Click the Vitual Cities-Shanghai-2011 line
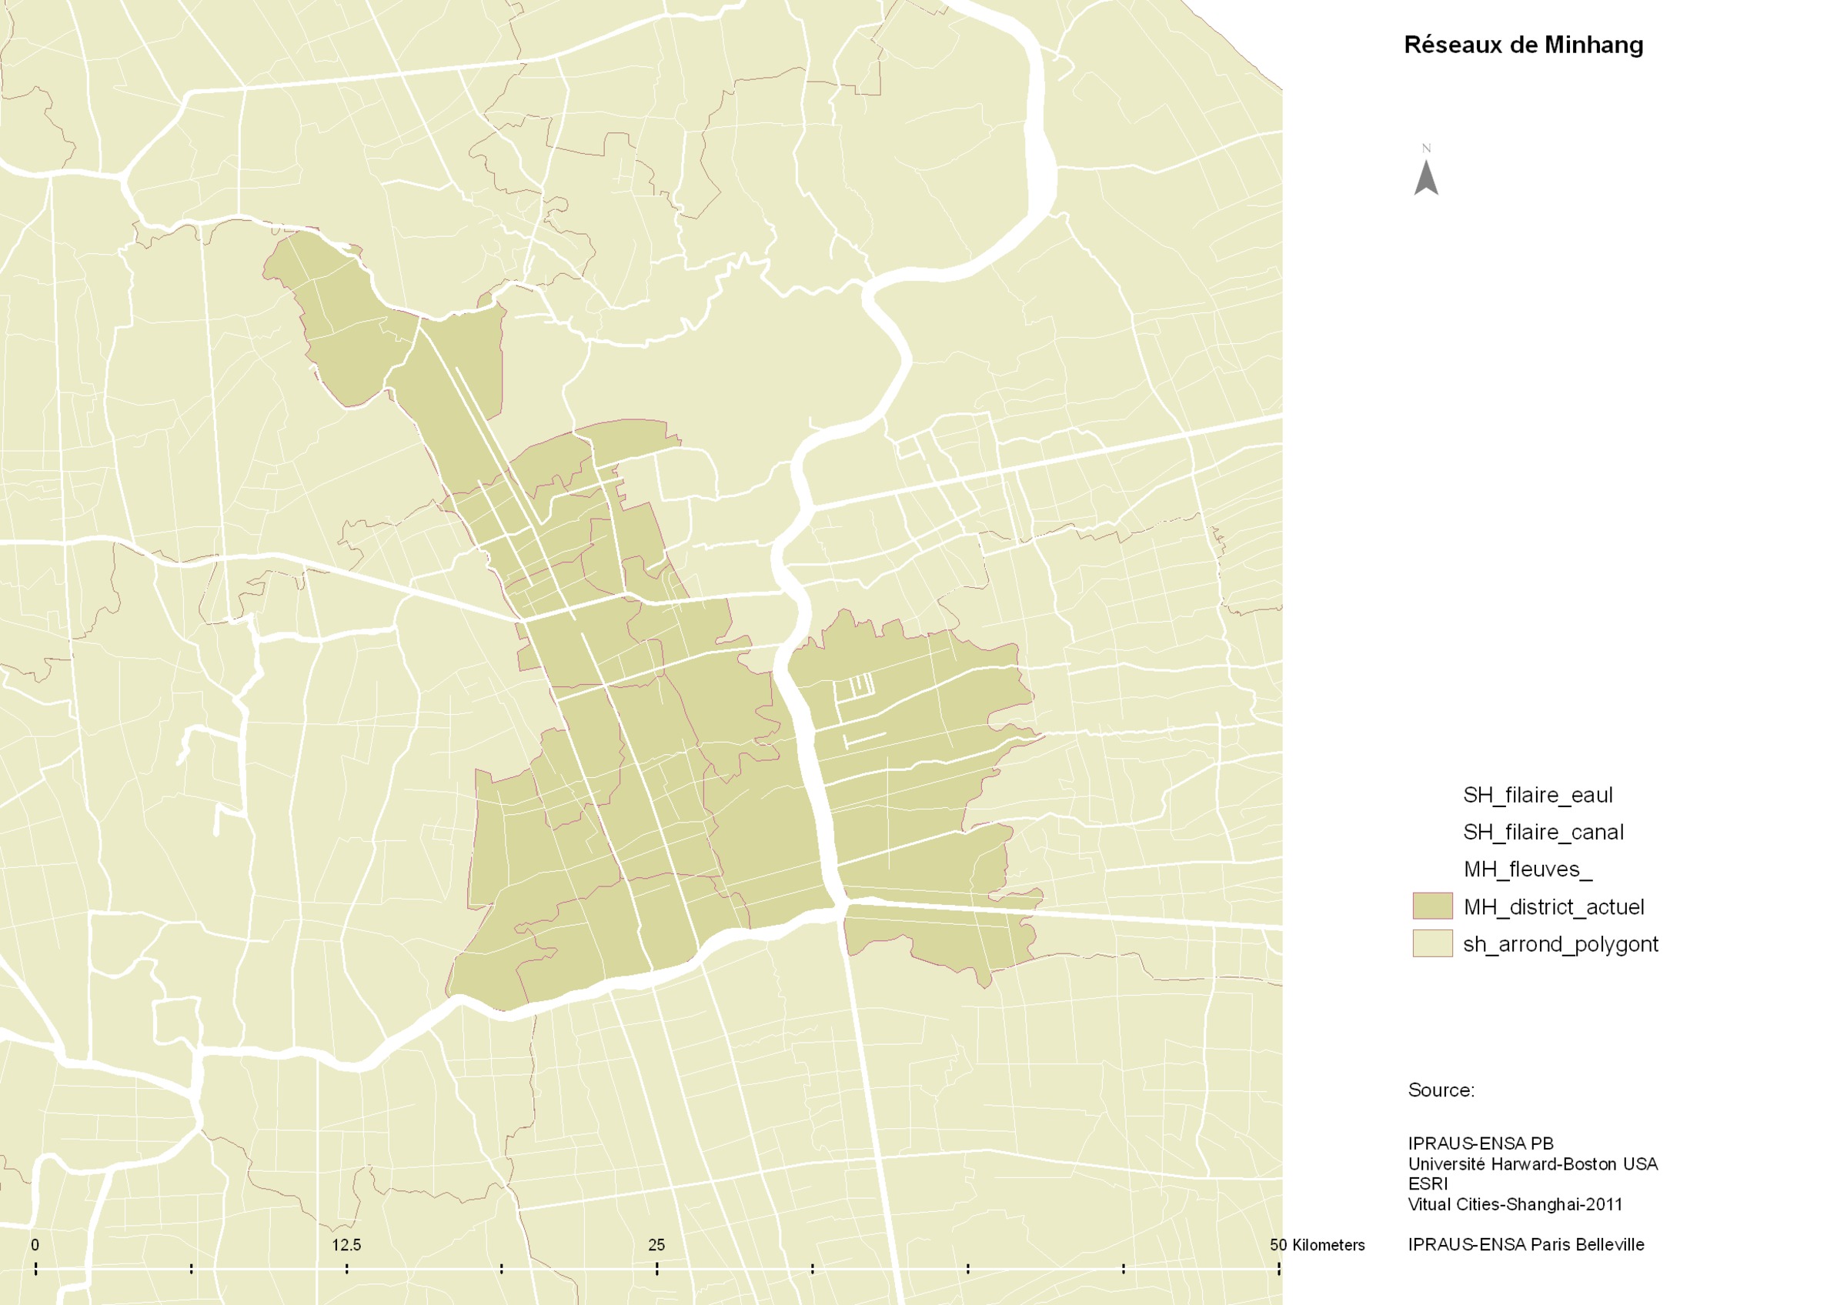The height and width of the screenshot is (1305, 1847). [x=1515, y=1204]
